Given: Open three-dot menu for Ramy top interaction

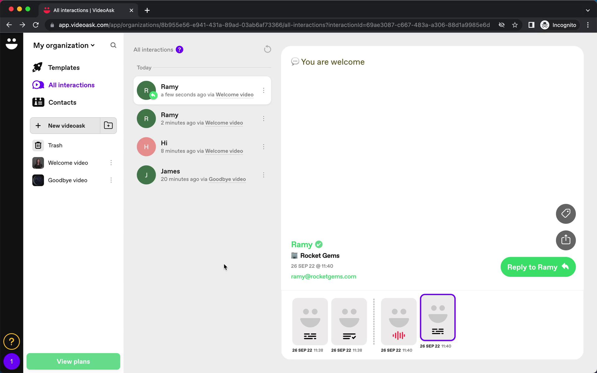Looking at the screenshot, I should pyautogui.click(x=263, y=90).
